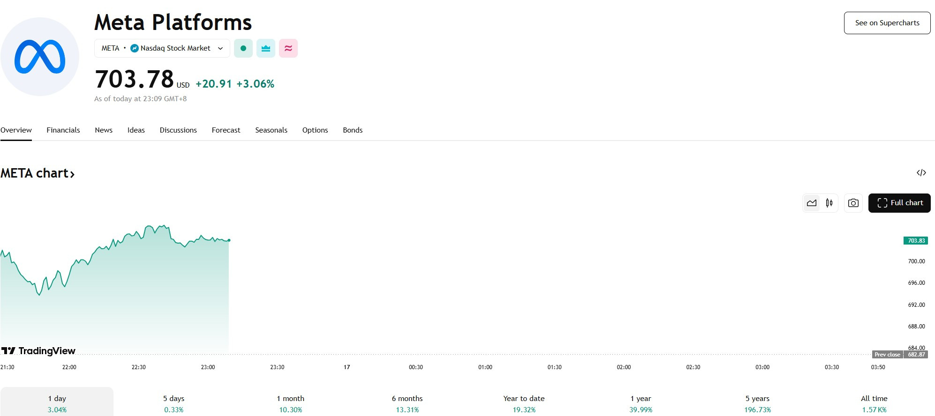Open the Financials tab
Viewport: 935px width, 416px height.
(63, 130)
